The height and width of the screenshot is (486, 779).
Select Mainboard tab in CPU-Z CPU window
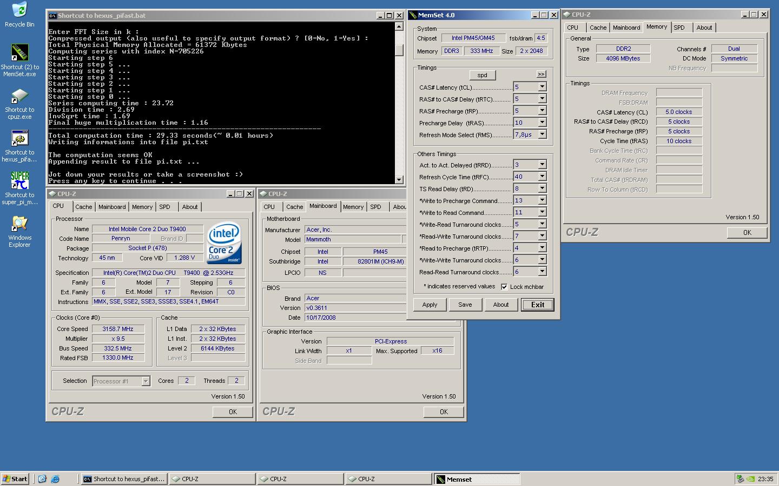[111, 207]
